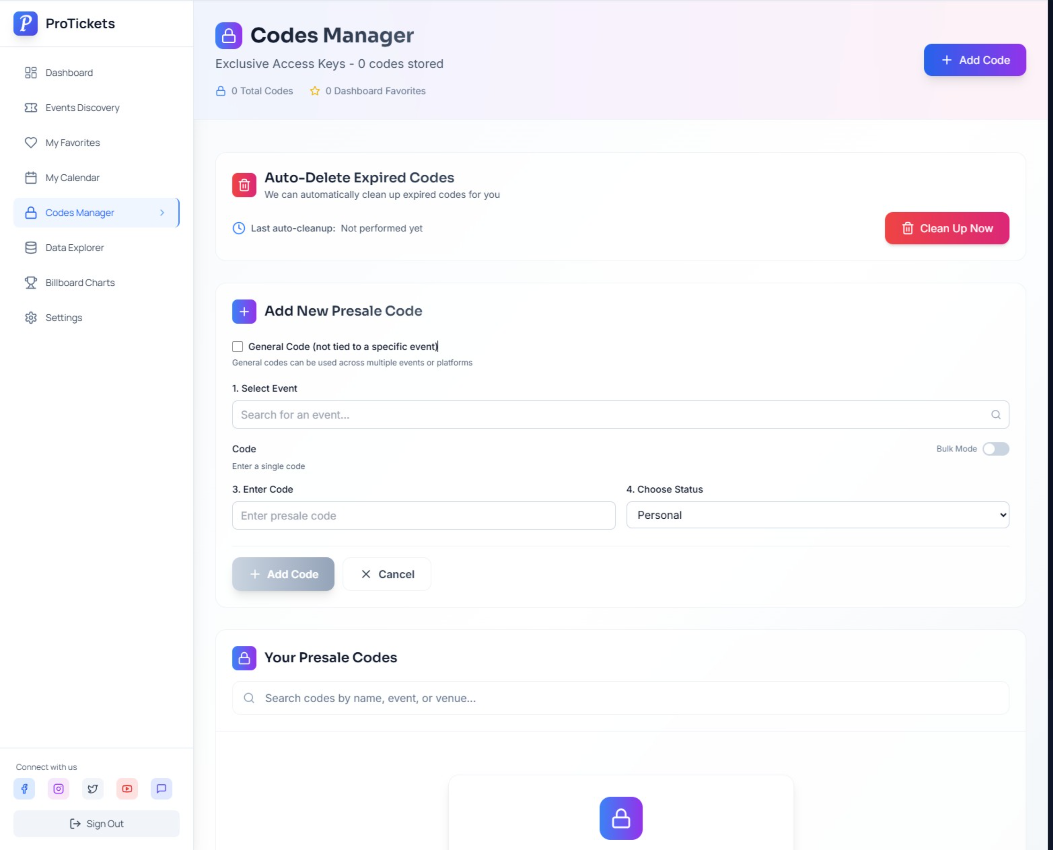
Task: Click the grey Add Code form button
Action: coord(283,574)
